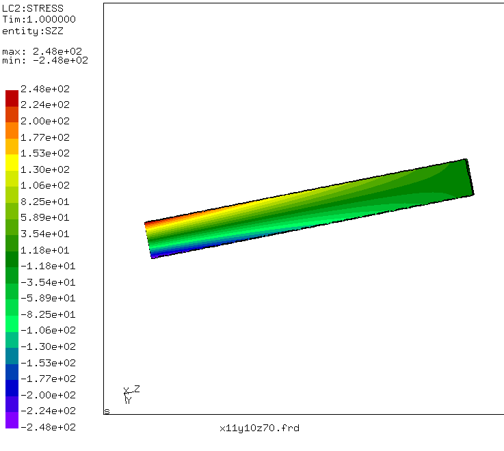Click legend value '3.54e+01'
Viewport: 504px width, 451px height.
click(x=45, y=234)
